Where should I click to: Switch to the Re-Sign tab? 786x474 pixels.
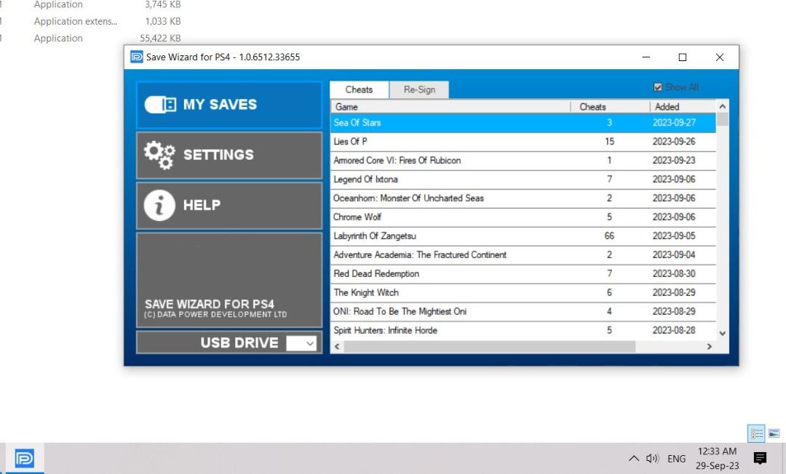pos(419,89)
